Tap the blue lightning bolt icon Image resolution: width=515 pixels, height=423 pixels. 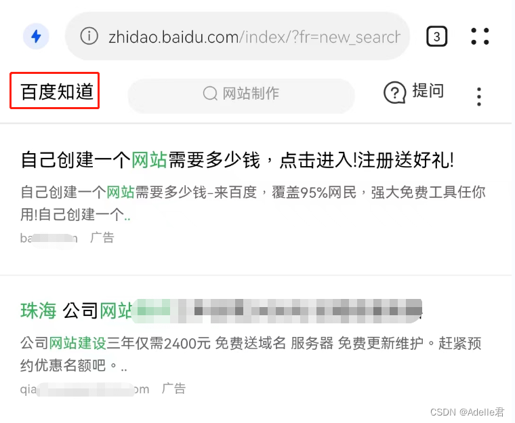(36, 36)
